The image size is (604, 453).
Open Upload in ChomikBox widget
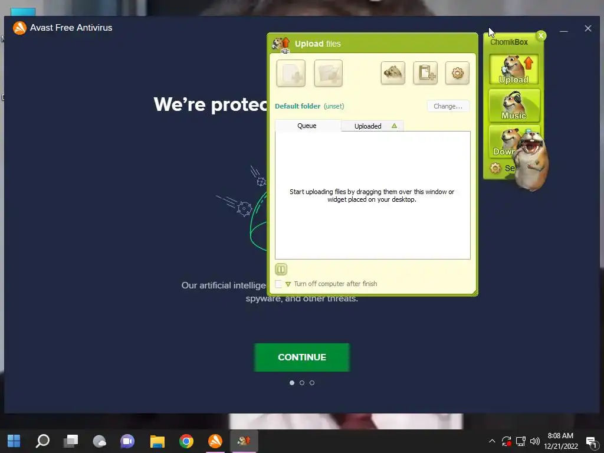[514, 70]
